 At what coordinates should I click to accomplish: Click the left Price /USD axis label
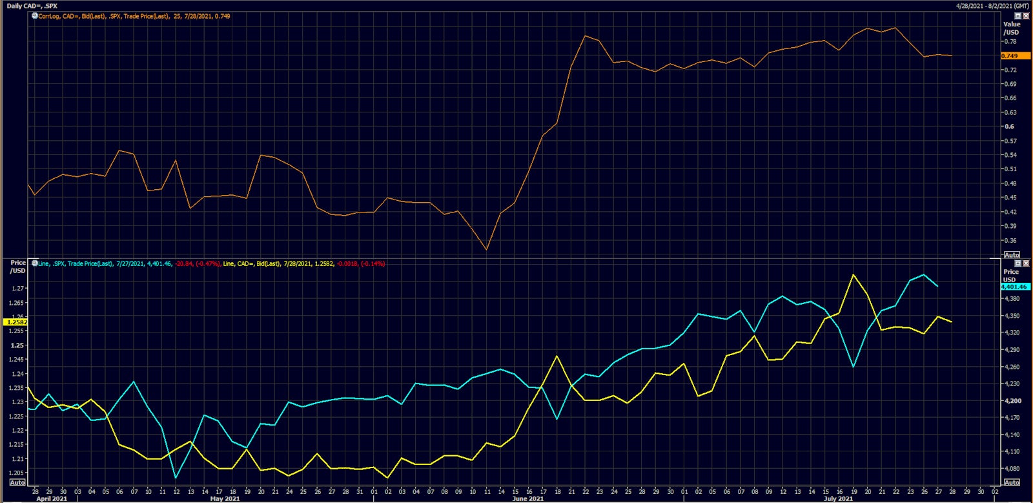coord(18,267)
